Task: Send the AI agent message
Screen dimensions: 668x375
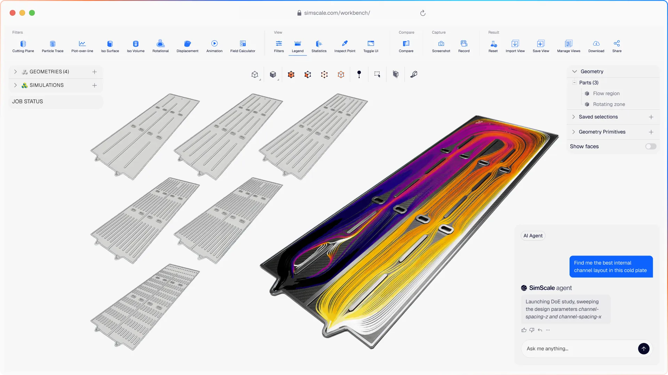Action: coord(644,349)
